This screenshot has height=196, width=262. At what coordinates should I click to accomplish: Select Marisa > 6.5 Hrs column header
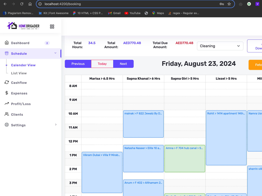(x=102, y=78)
